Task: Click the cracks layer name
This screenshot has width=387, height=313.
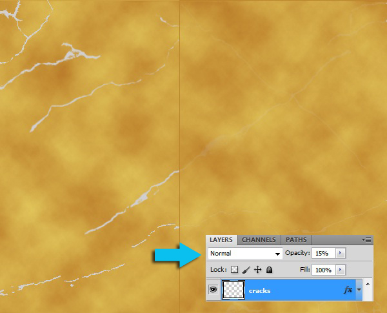Action: click(x=259, y=291)
